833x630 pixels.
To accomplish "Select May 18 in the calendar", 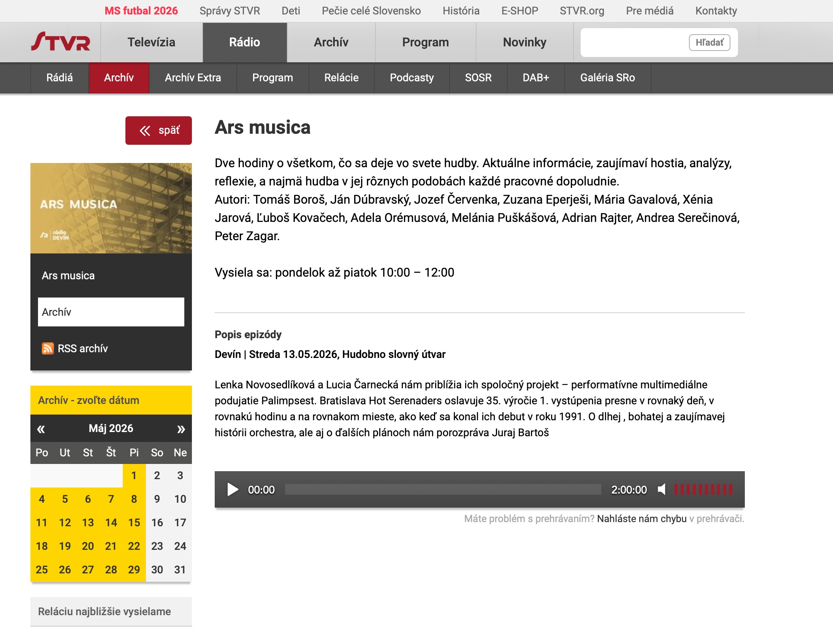I will click(42, 546).
